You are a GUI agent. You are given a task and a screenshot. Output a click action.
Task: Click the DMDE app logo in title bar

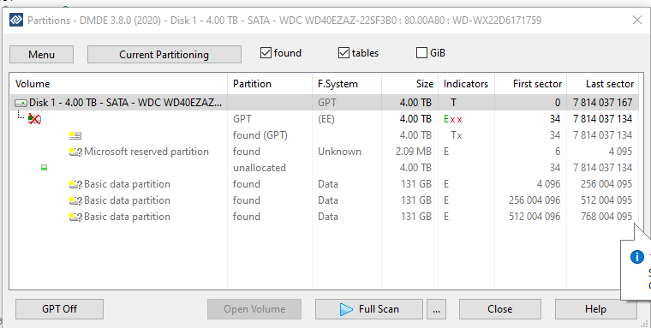click(16, 20)
